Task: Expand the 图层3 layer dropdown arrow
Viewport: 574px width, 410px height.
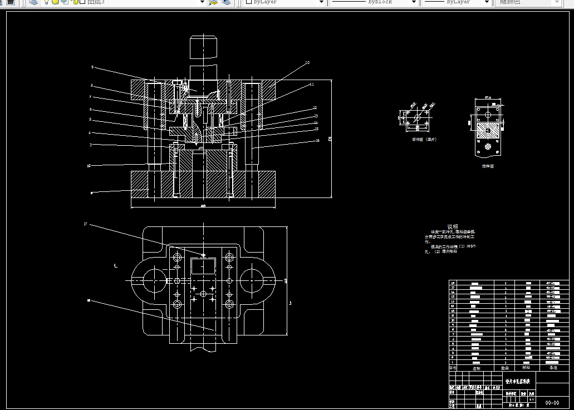Action: click(202, 2)
